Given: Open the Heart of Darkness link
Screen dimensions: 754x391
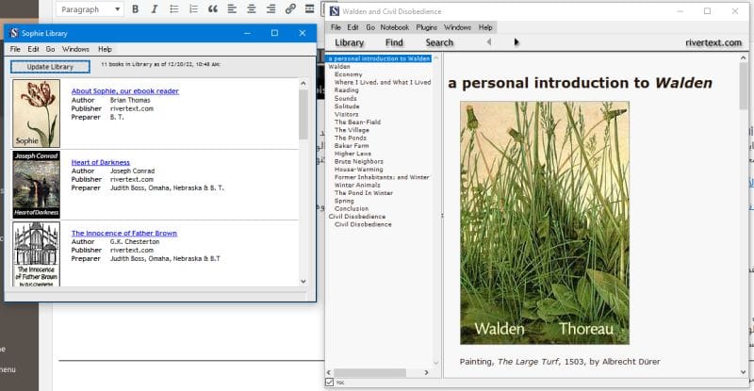Looking at the screenshot, I should pyautogui.click(x=101, y=162).
